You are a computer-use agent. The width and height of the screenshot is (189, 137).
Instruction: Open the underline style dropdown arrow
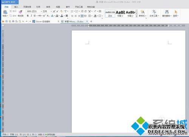click(37, 16)
